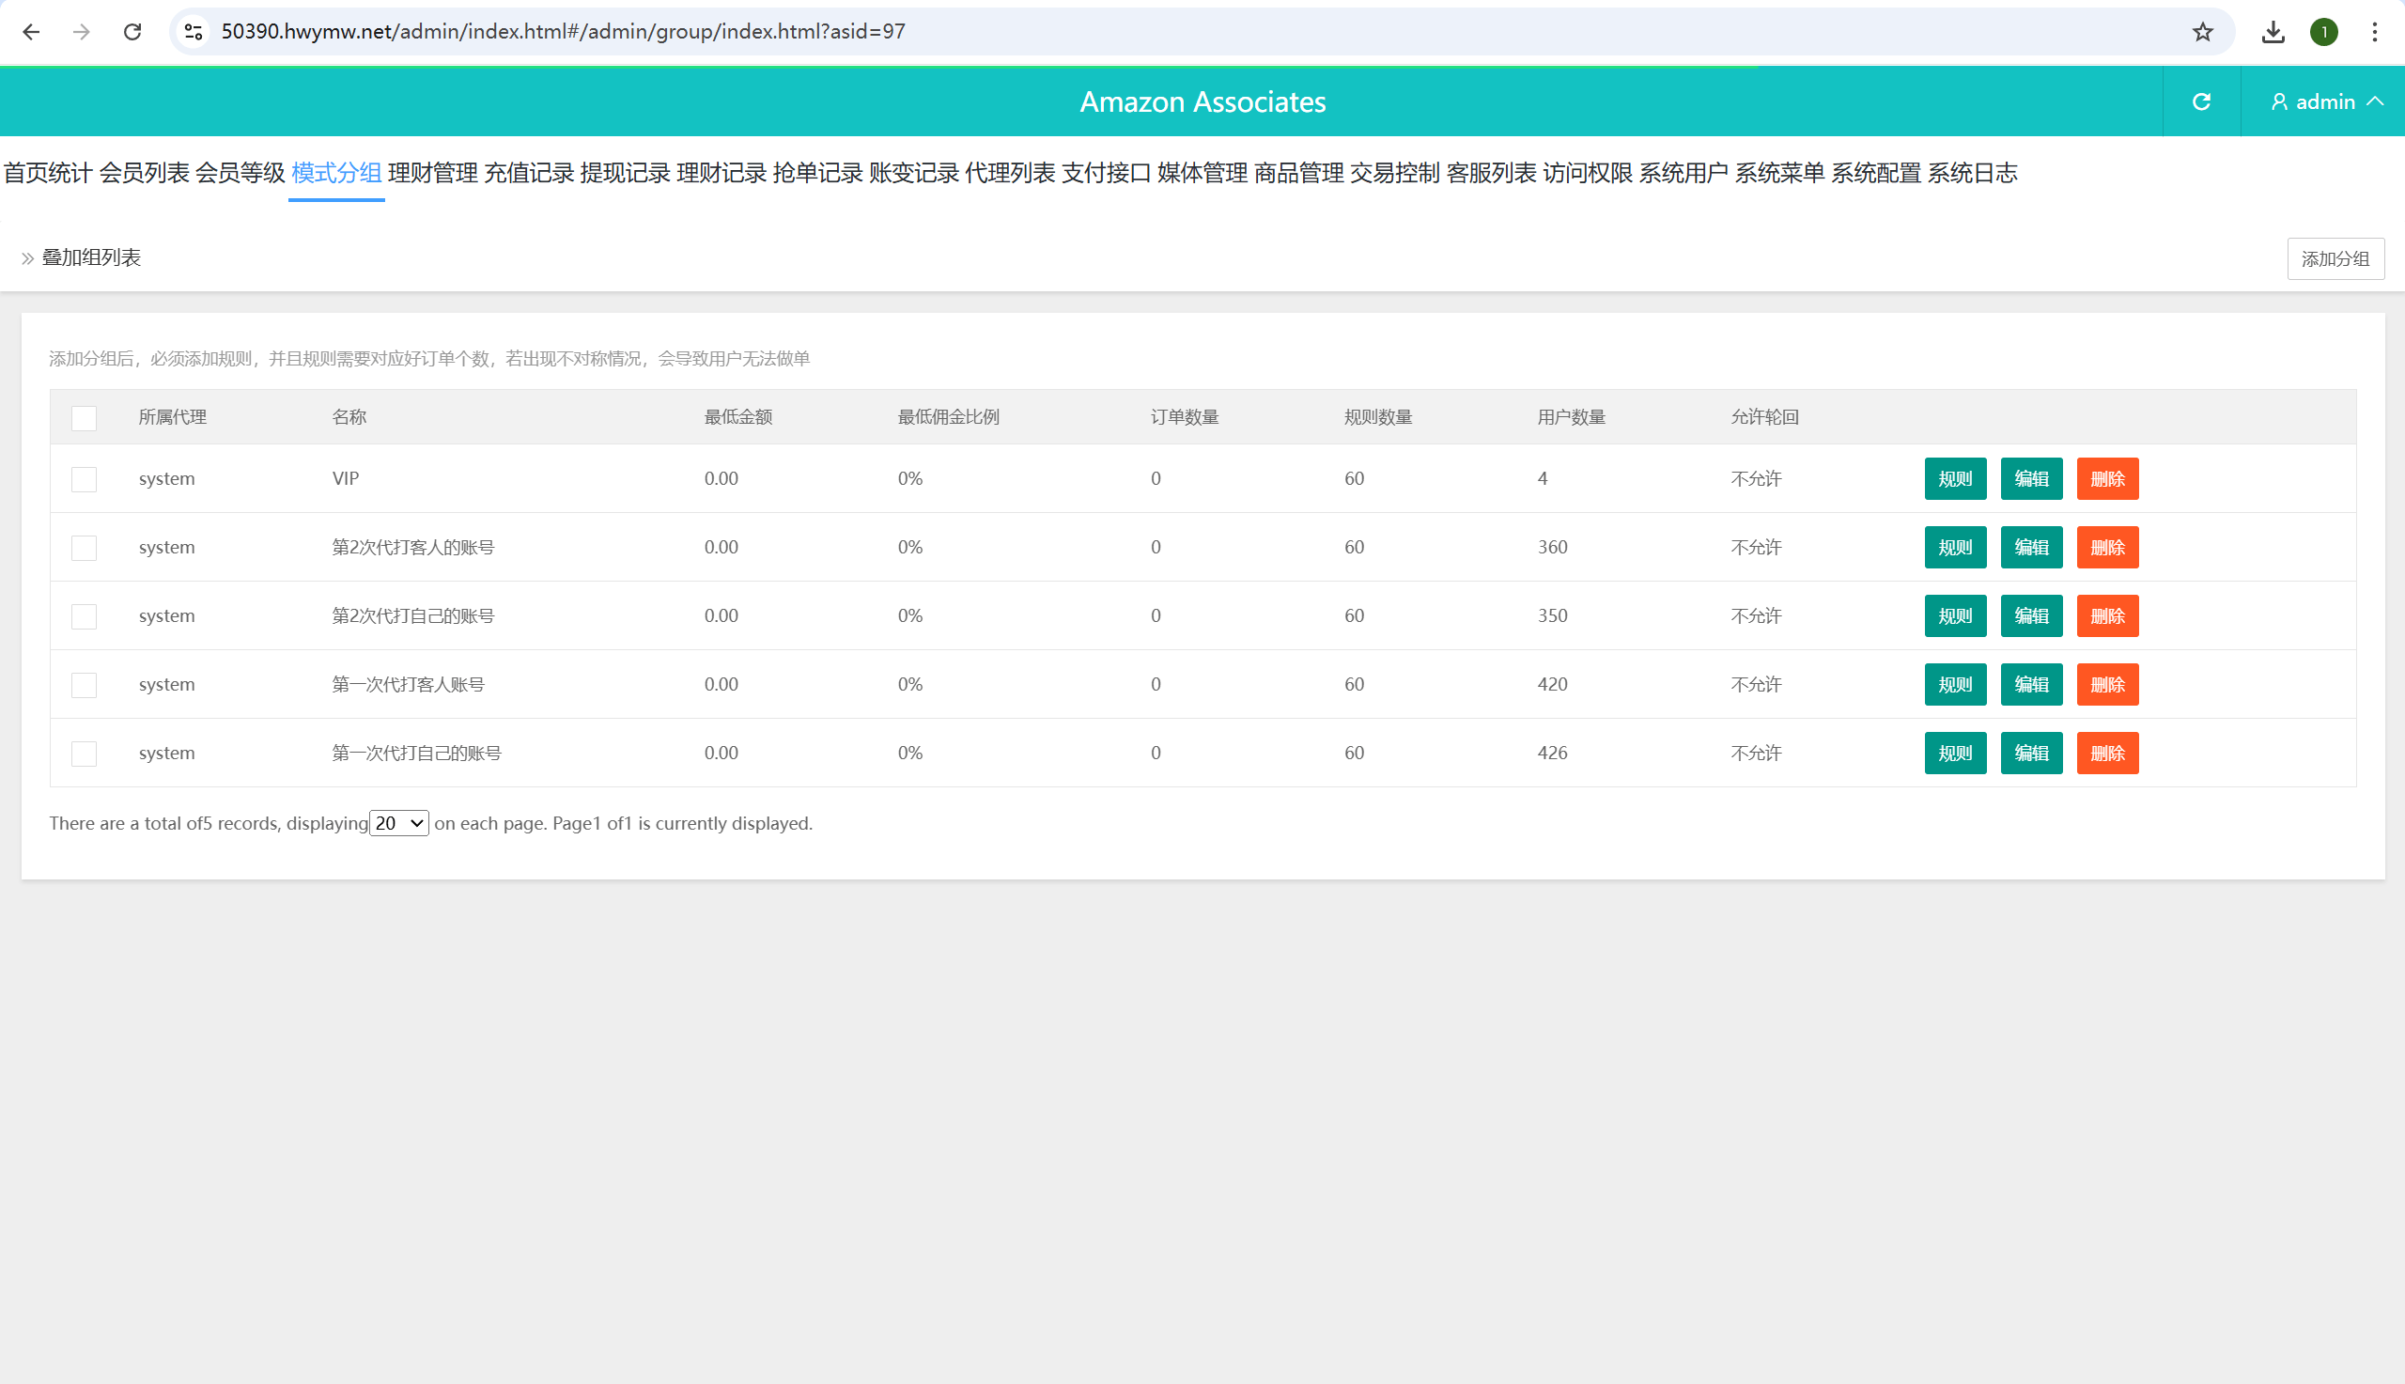This screenshot has width=2405, height=1384.
Task: Open browser downloads icon
Action: pos(2273,32)
